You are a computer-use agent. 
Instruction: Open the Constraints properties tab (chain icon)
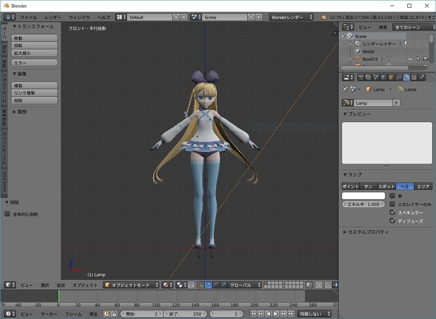click(x=399, y=77)
